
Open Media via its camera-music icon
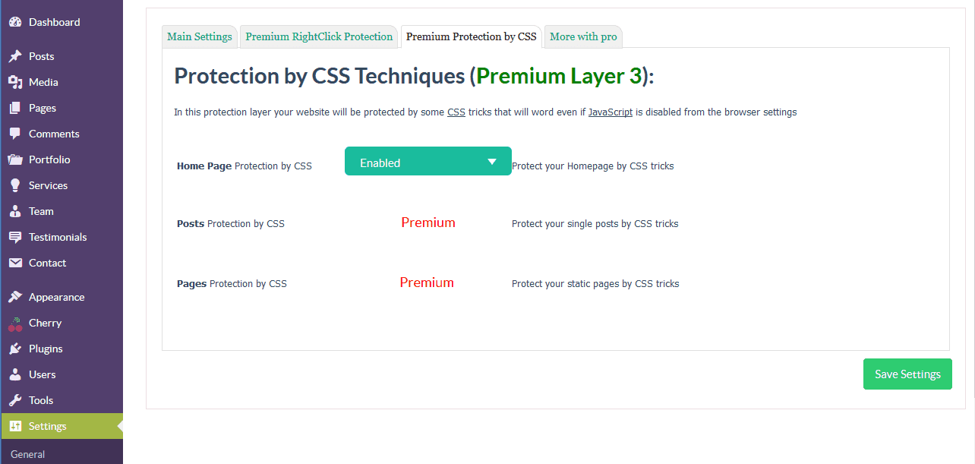pos(15,82)
